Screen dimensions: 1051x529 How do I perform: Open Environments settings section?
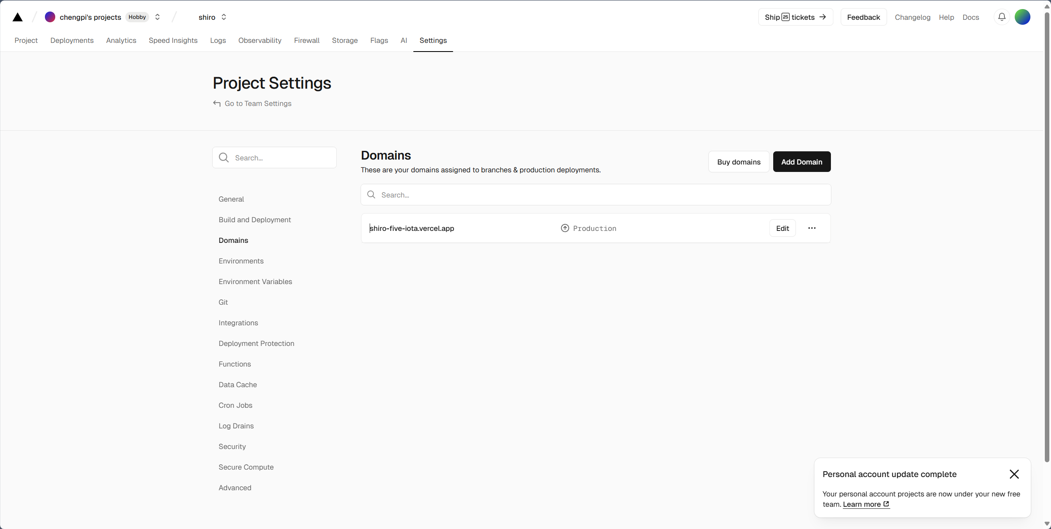241,261
